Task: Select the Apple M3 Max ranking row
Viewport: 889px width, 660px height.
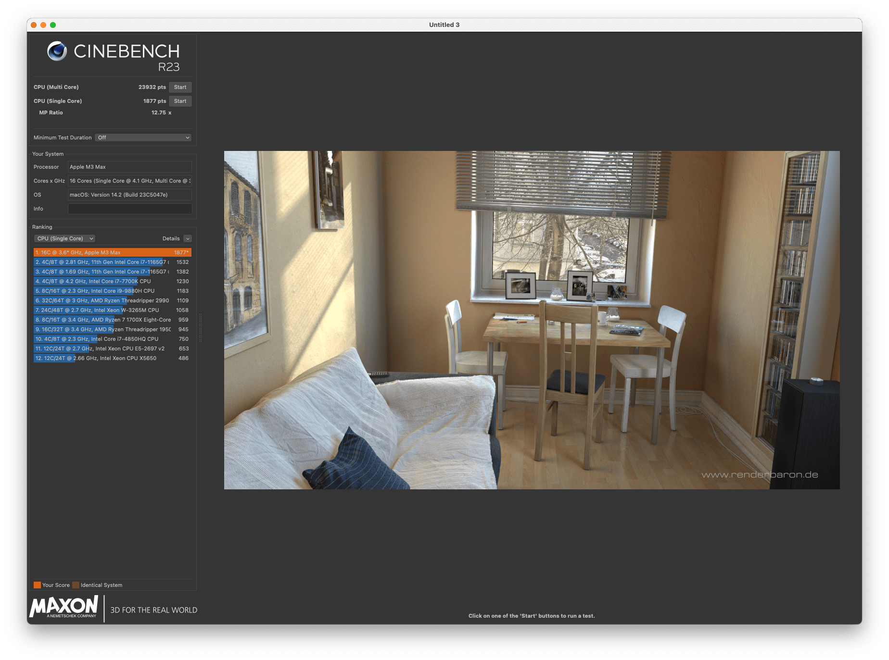Action: [x=113, y=252]
